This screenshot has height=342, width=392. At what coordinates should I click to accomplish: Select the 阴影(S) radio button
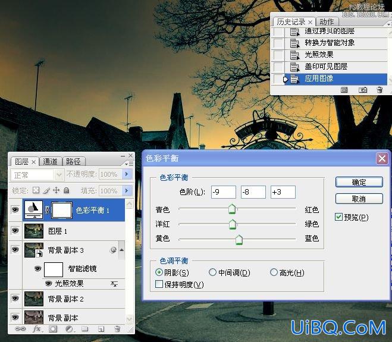159,272
